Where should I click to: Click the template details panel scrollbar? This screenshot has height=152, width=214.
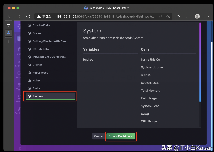[x=200, y=62]
